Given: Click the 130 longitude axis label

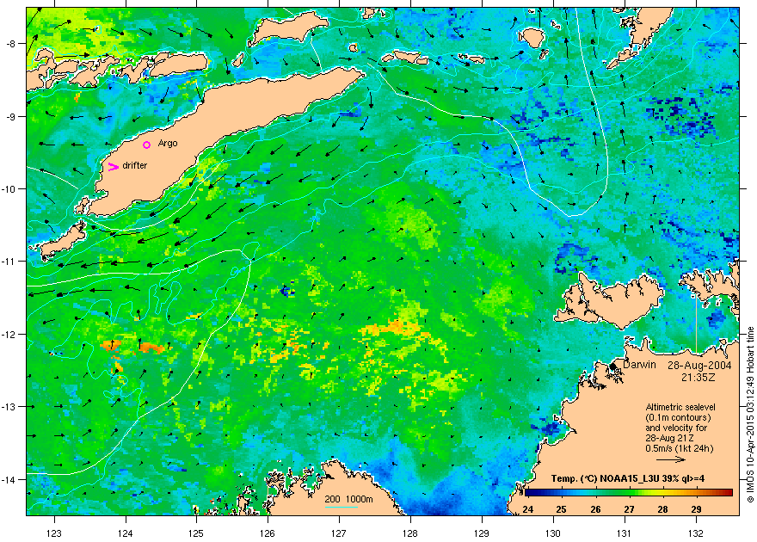Looking at the screenshot, I should (553, 533).
